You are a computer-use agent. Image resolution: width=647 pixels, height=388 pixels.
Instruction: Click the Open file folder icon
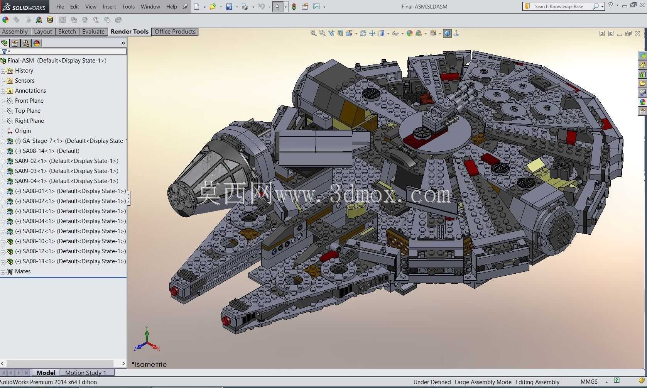213,7
